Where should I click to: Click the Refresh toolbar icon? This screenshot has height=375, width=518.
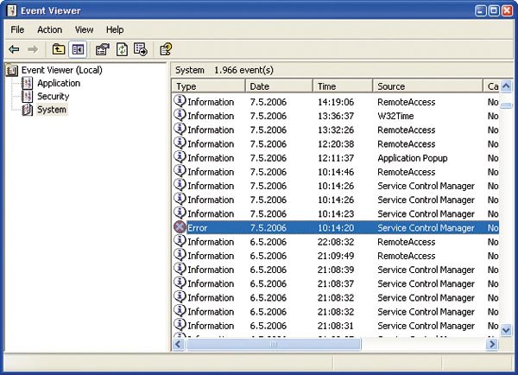121,50
